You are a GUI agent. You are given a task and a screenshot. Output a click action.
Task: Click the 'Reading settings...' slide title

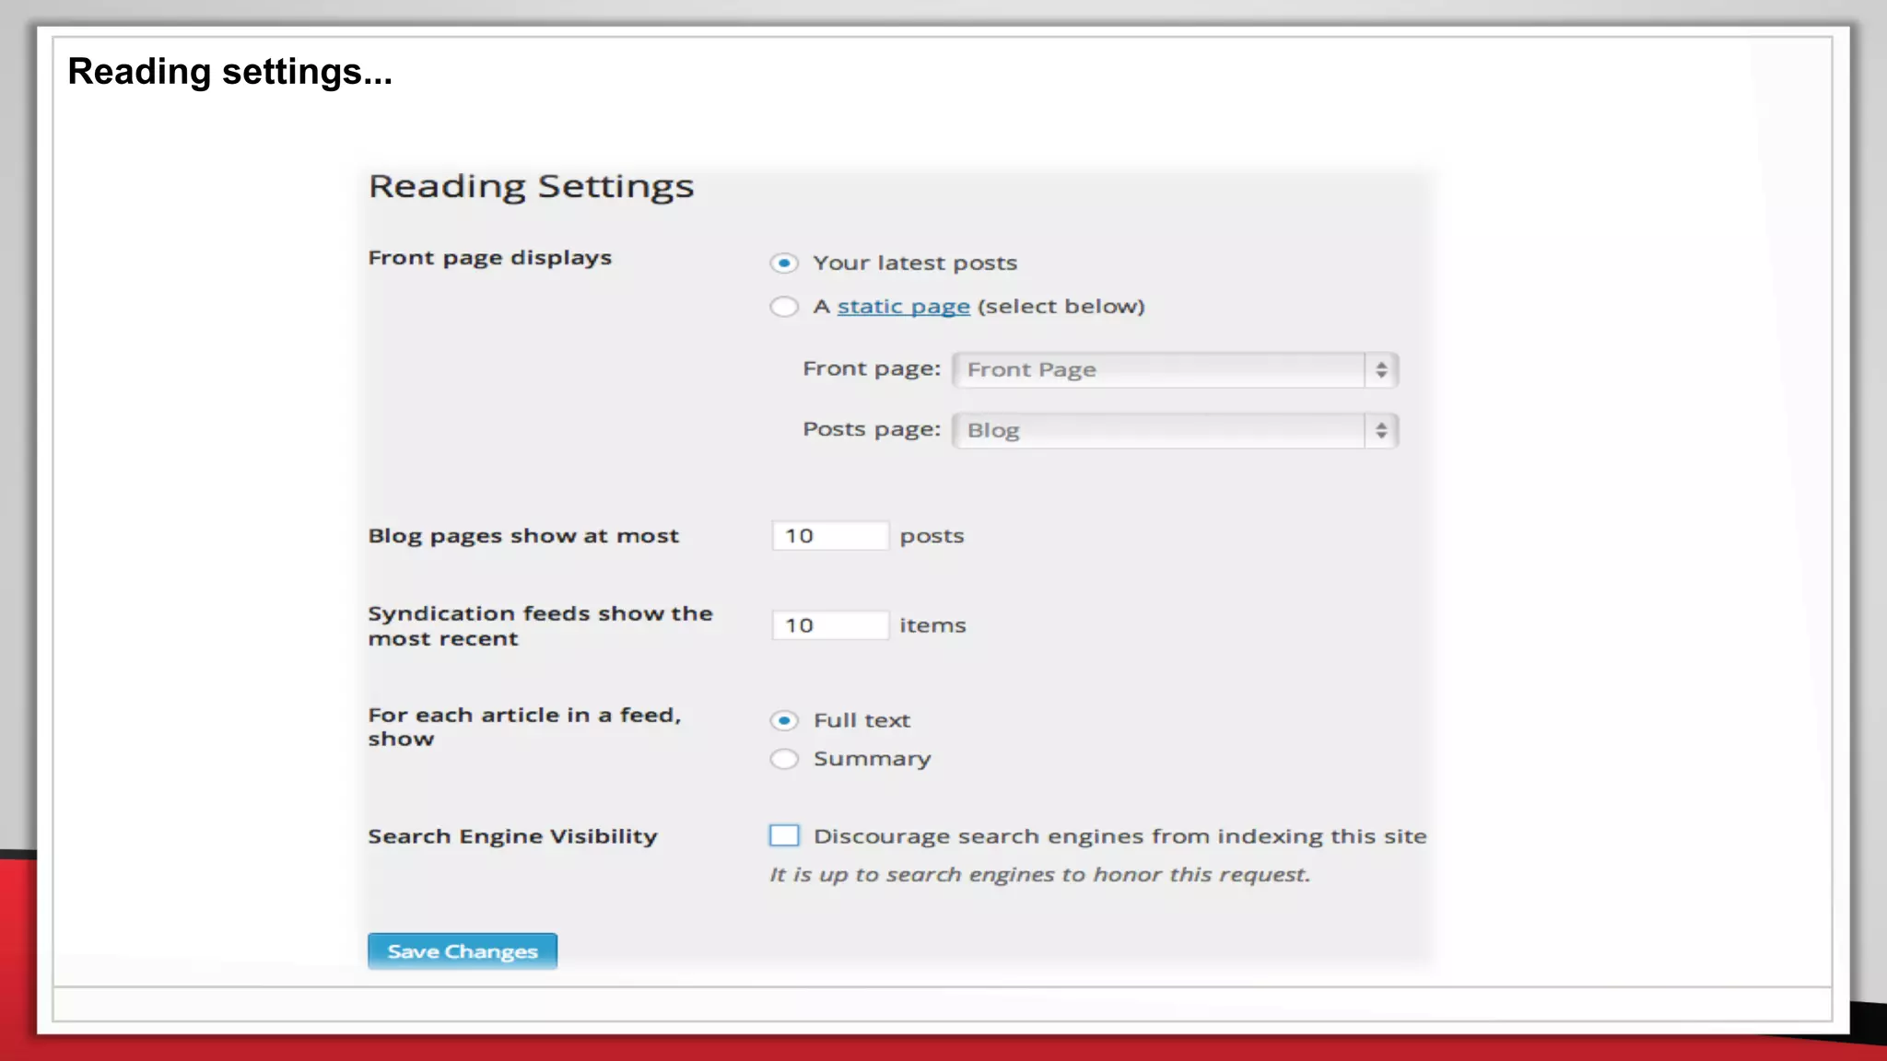click(230, 72)
